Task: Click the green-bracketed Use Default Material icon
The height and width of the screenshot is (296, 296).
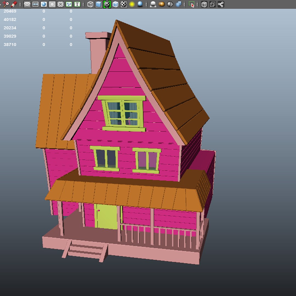Action: click(107, 4)
